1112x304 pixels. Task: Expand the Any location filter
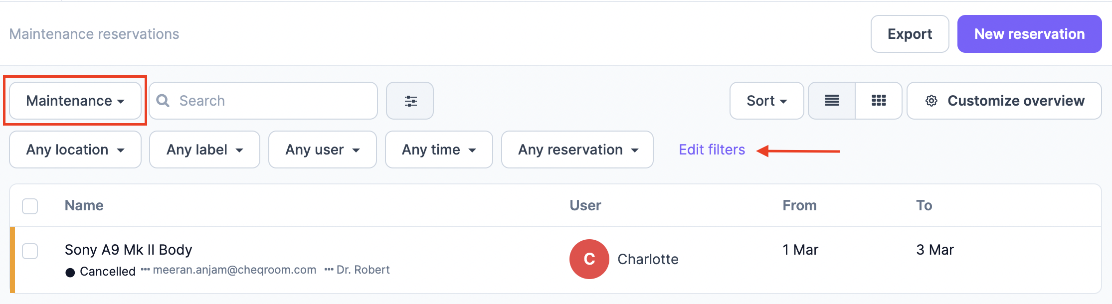pos(75,150)
